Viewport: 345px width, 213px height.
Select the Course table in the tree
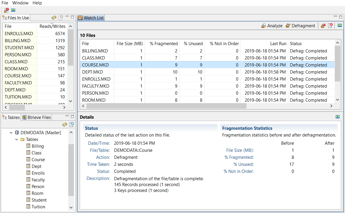pyautogui.click(x=38, y=160)
